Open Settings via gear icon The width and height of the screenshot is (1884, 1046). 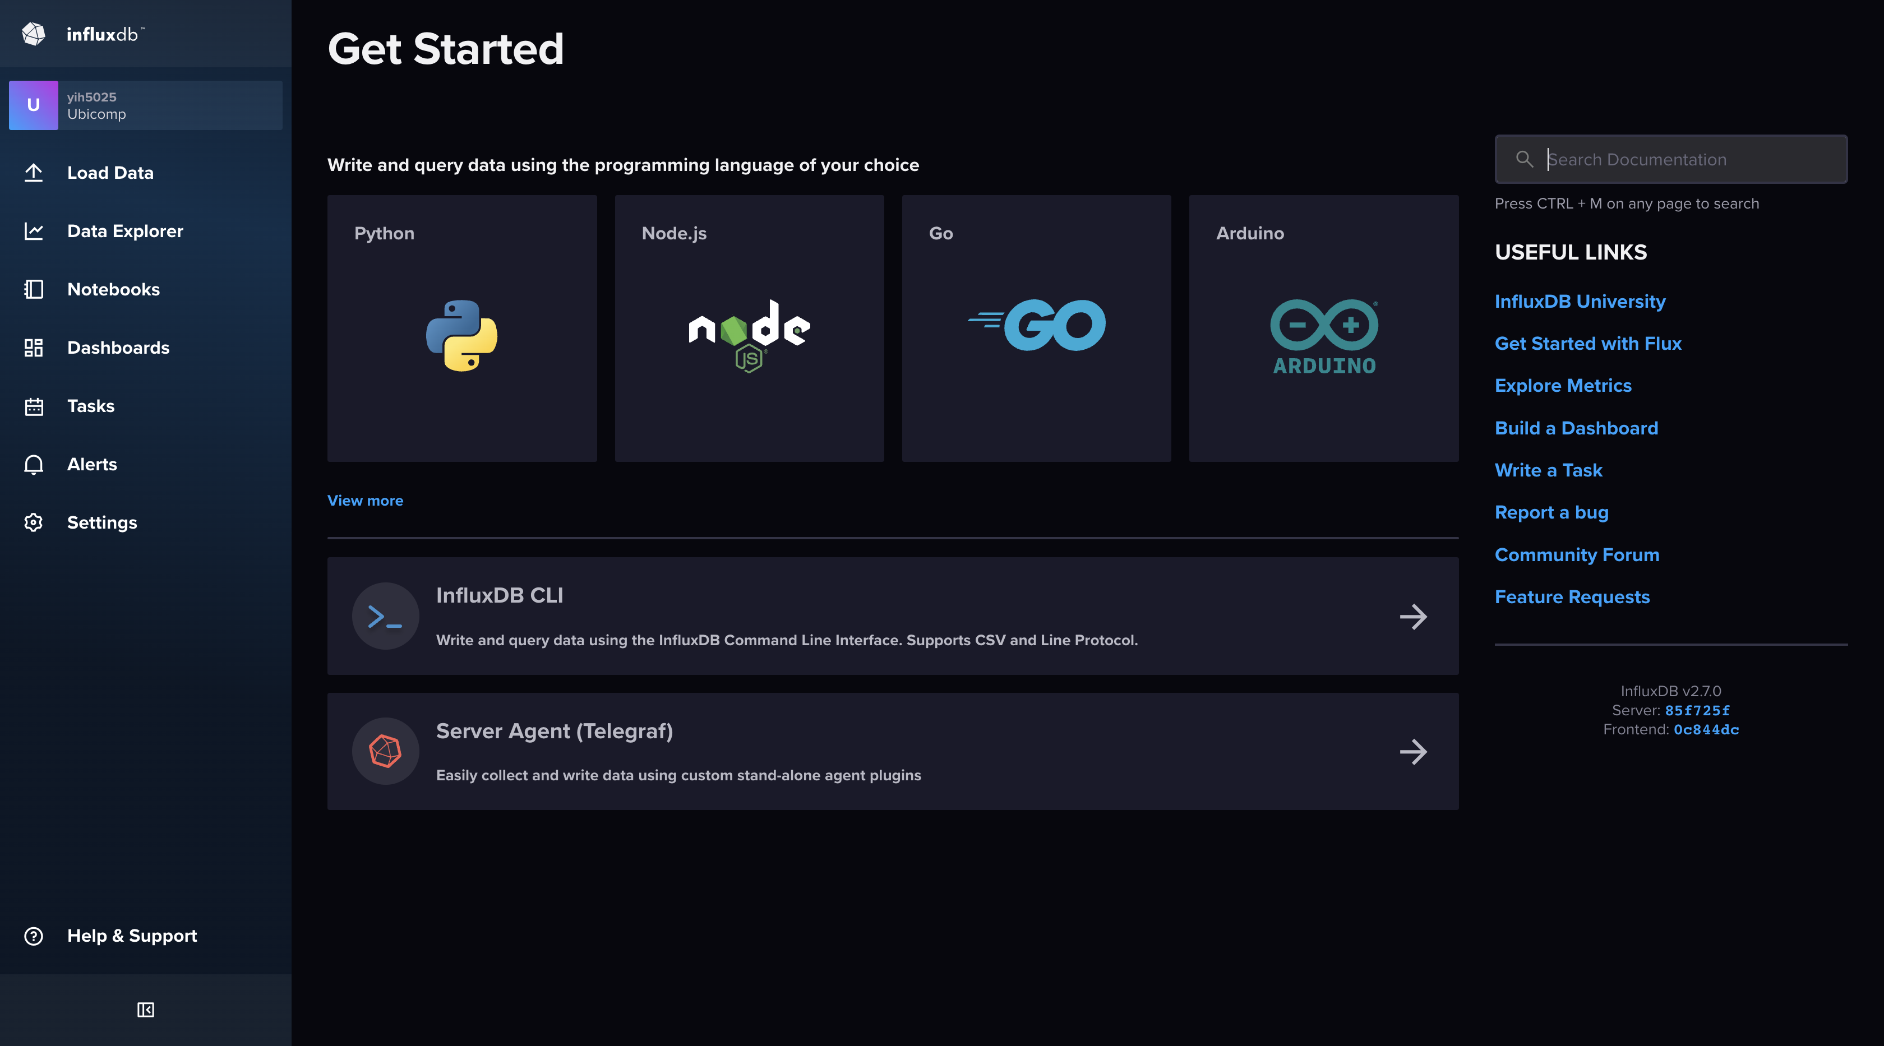pos(34,522)
